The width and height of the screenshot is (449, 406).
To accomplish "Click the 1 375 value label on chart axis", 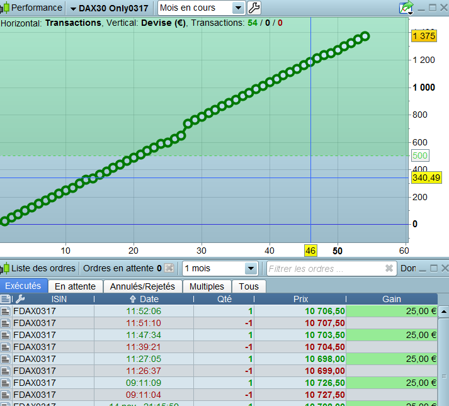I will tap(424, 36).
